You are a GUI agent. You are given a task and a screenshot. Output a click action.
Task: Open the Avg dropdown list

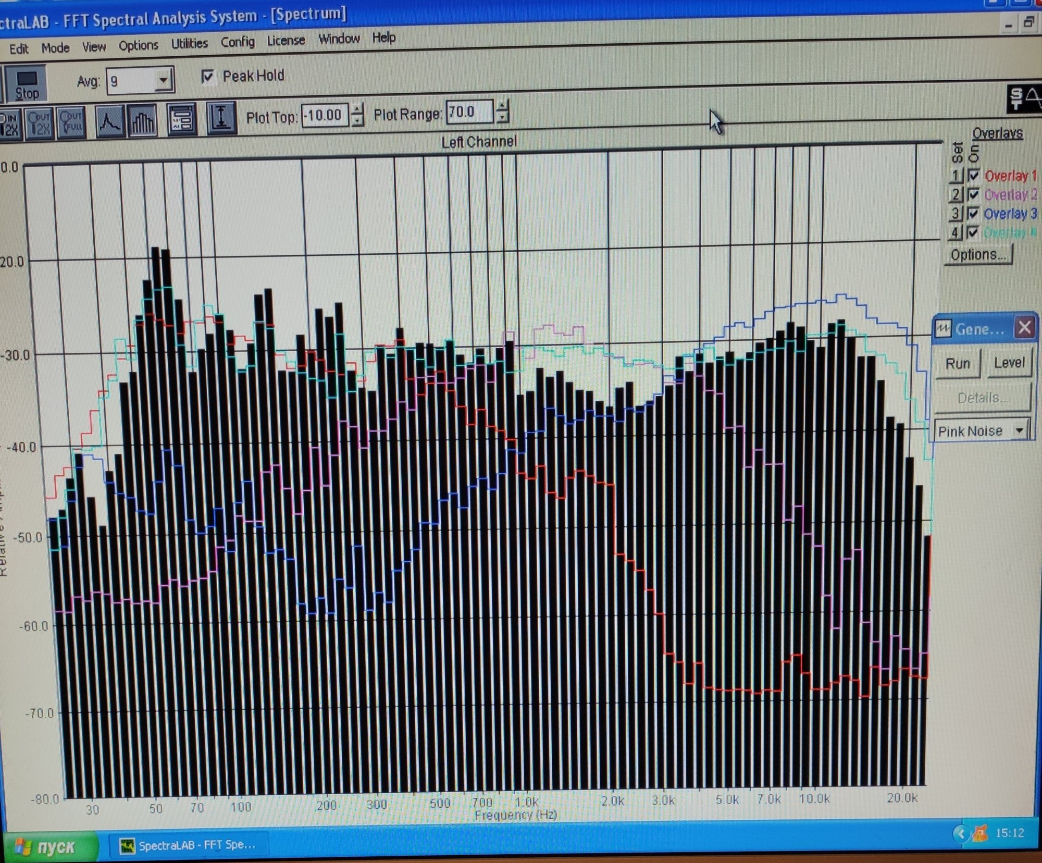[163, 80]
